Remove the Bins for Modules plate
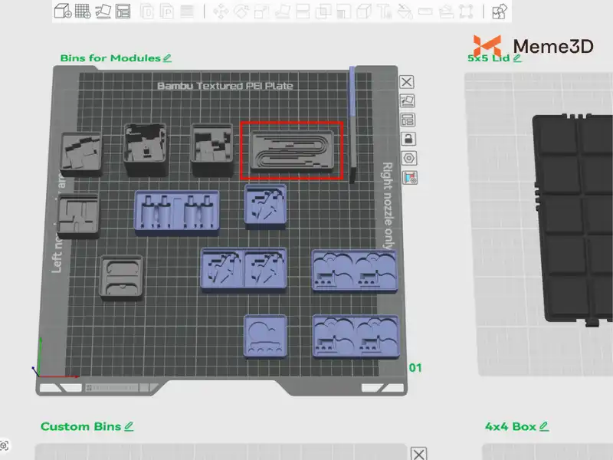 (408, 82)
